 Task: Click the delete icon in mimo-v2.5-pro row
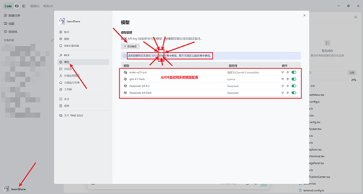(288, 72)
